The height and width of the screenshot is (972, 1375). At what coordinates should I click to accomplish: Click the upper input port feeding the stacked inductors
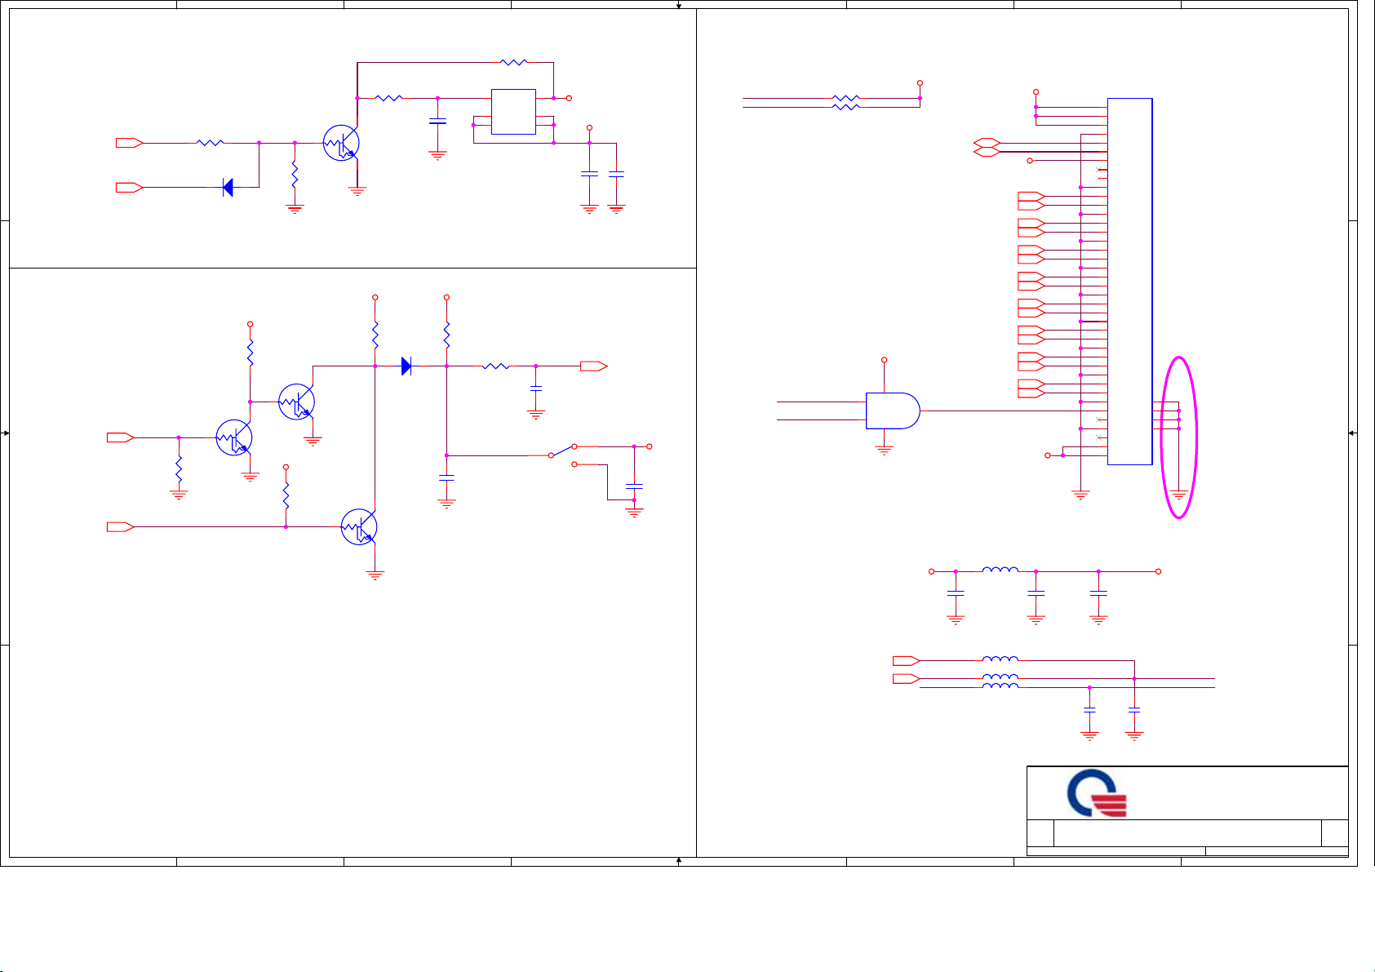coord(906,660)
